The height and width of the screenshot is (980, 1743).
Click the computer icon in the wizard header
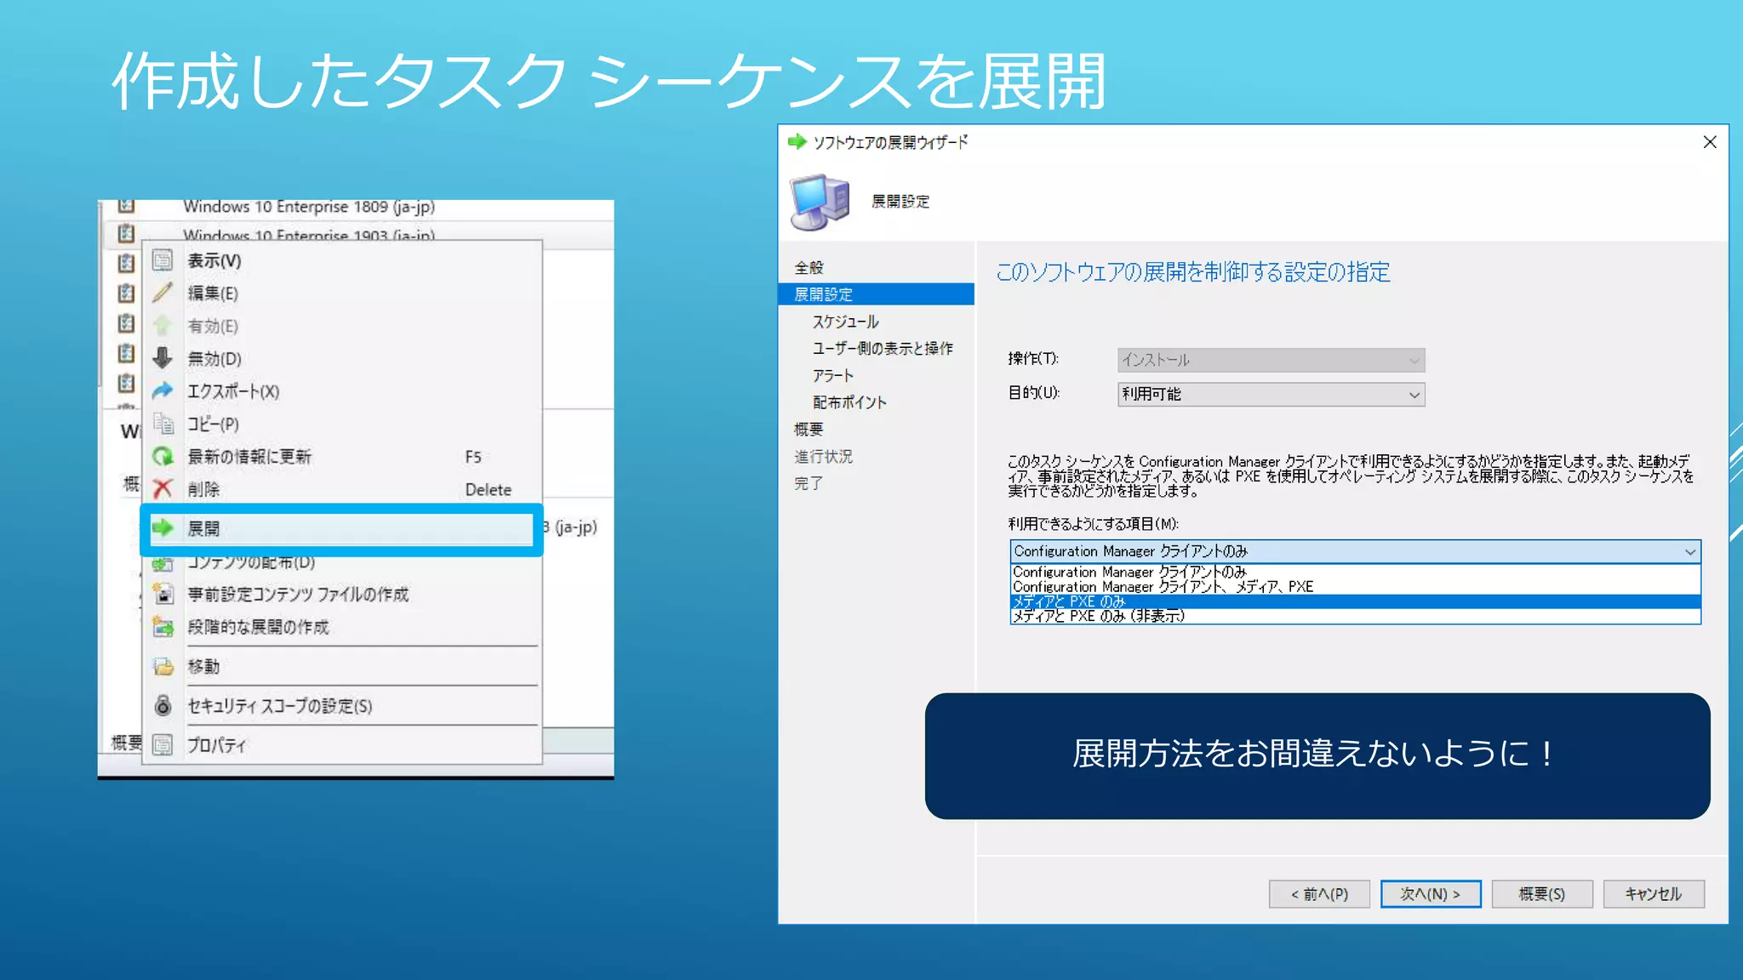pos(820,202)
